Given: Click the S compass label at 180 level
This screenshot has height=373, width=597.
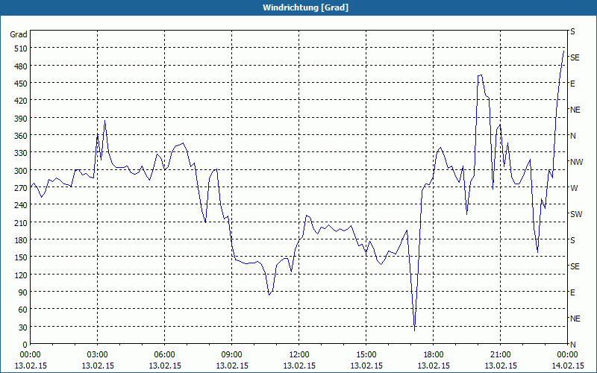Looking at the screenshot, I should pos(572,240).
